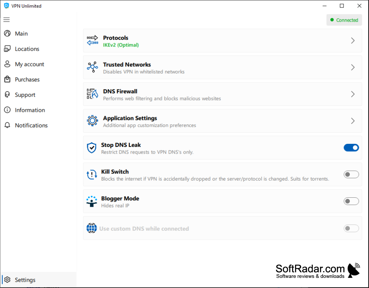Open the Support menu item
The height and width of the screenshot is (288, 369).
pos(38,95)
